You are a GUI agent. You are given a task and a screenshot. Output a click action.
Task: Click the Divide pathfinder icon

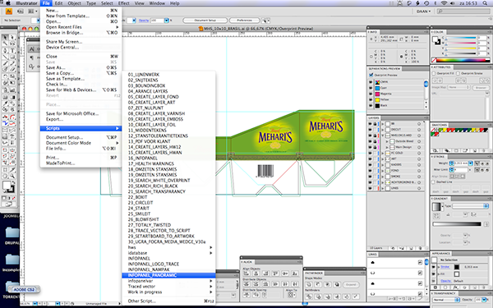(309, 297)
